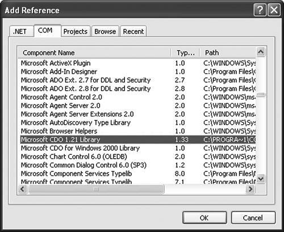Open the Projects tab
This screenshot has height=232, width=284.
pyautogui.click(x=76, y=31)
